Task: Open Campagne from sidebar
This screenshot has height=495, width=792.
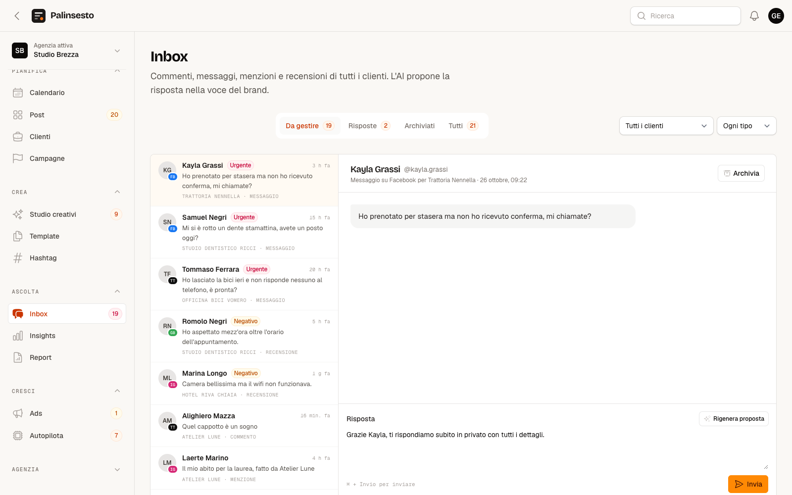Action: 67,158
